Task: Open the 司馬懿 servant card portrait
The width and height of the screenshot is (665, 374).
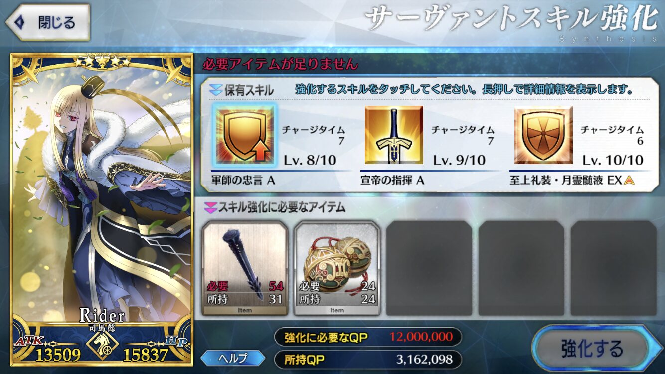Action: pyautogui.click(x=101, y=209)
